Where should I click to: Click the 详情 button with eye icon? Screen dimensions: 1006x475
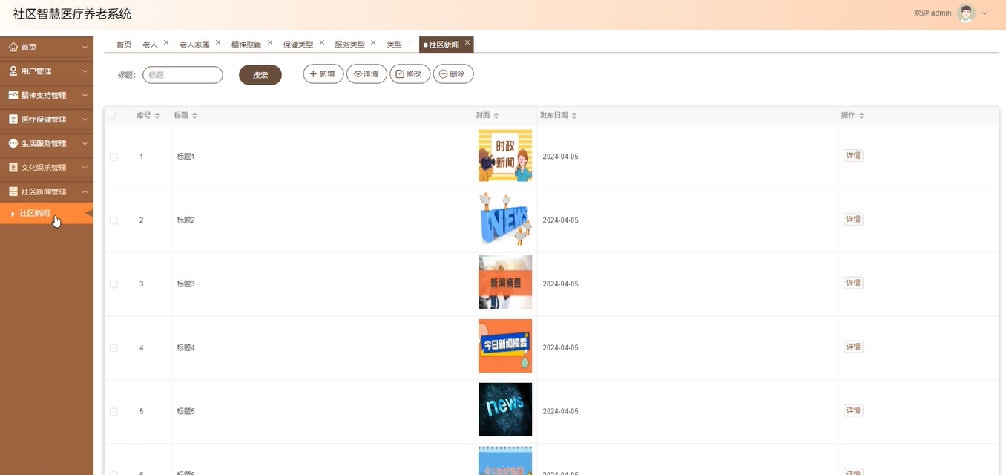(x=366, y=74)
